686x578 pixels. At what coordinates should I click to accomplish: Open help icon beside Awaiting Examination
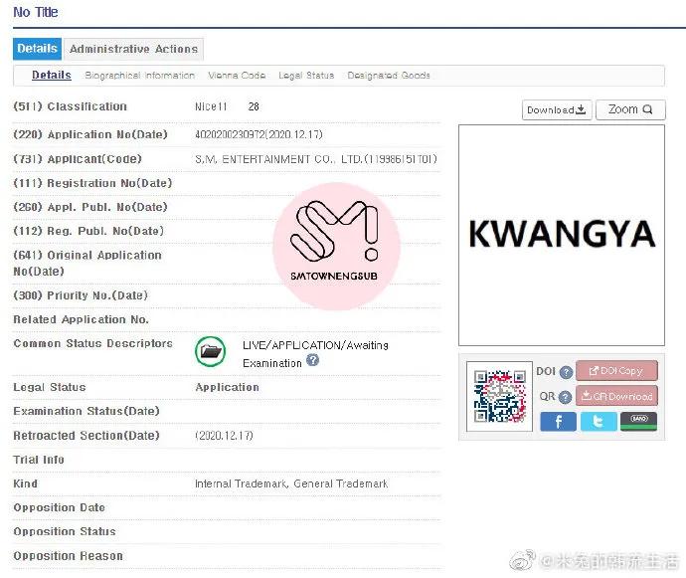(x=312, y=360)
